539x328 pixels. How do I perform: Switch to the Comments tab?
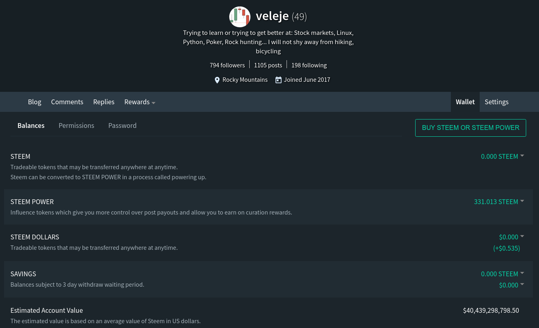pos(67,102)
